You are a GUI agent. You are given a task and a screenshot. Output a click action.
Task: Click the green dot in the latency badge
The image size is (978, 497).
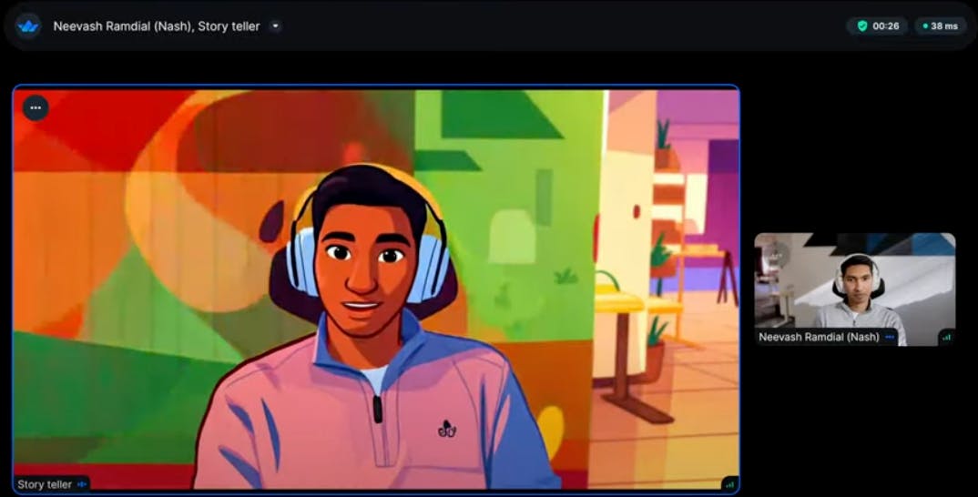pyautogui.click(x=925, y=25)
